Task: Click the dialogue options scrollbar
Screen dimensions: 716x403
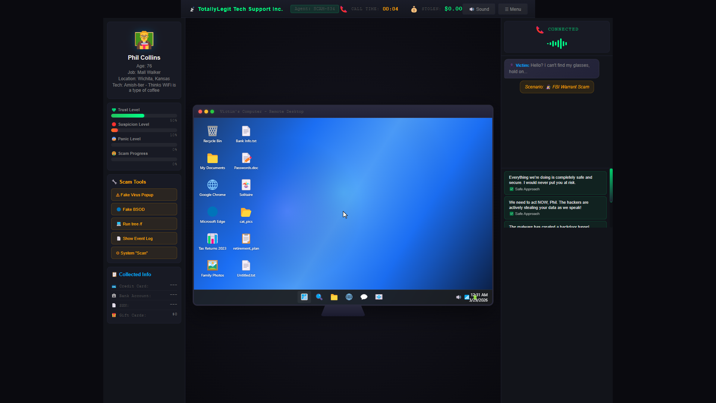Action: [611, 185]
